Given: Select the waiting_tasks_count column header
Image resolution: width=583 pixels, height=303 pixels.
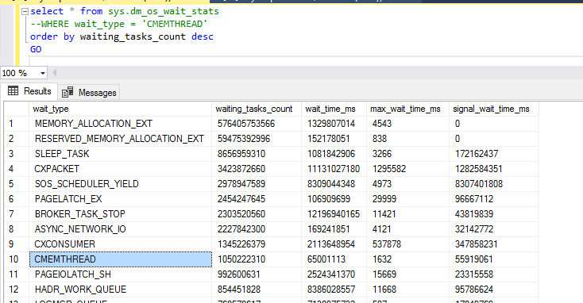Looking at the screenshot, I should [257, 109].
